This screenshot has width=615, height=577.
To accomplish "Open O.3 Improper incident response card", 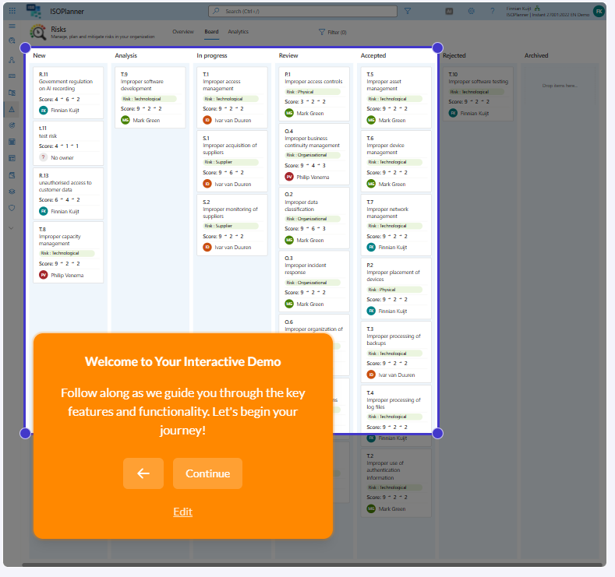I will point(314,281).
